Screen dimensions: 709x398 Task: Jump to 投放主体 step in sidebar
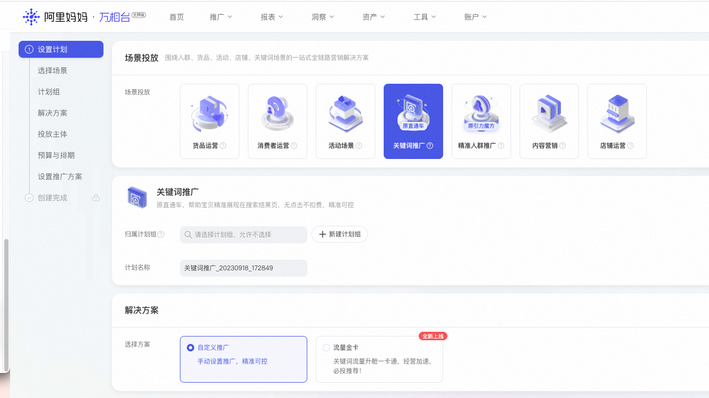(x=53, y=134)
